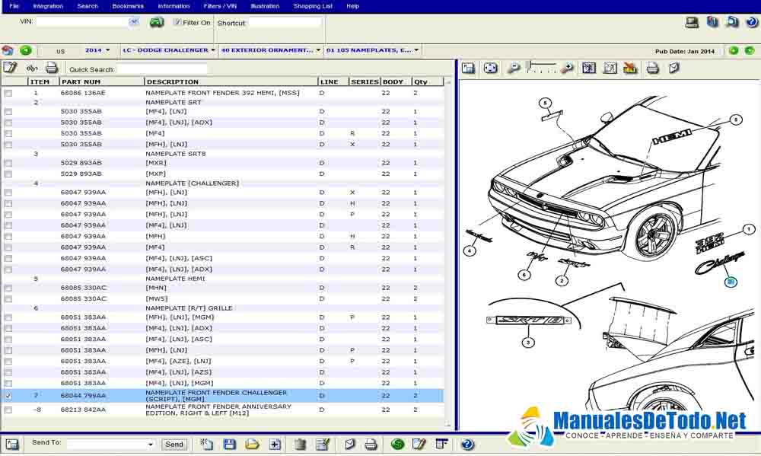
Task: Toggle the Filter On checkbox
Action: click(x=177, y=22)
